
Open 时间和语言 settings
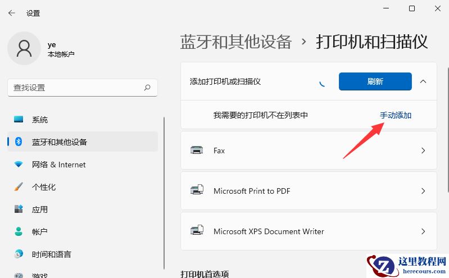click(x=83, y=254)
